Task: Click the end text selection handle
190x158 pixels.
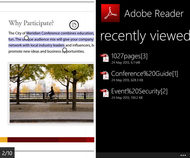Action: coord(65,50)
